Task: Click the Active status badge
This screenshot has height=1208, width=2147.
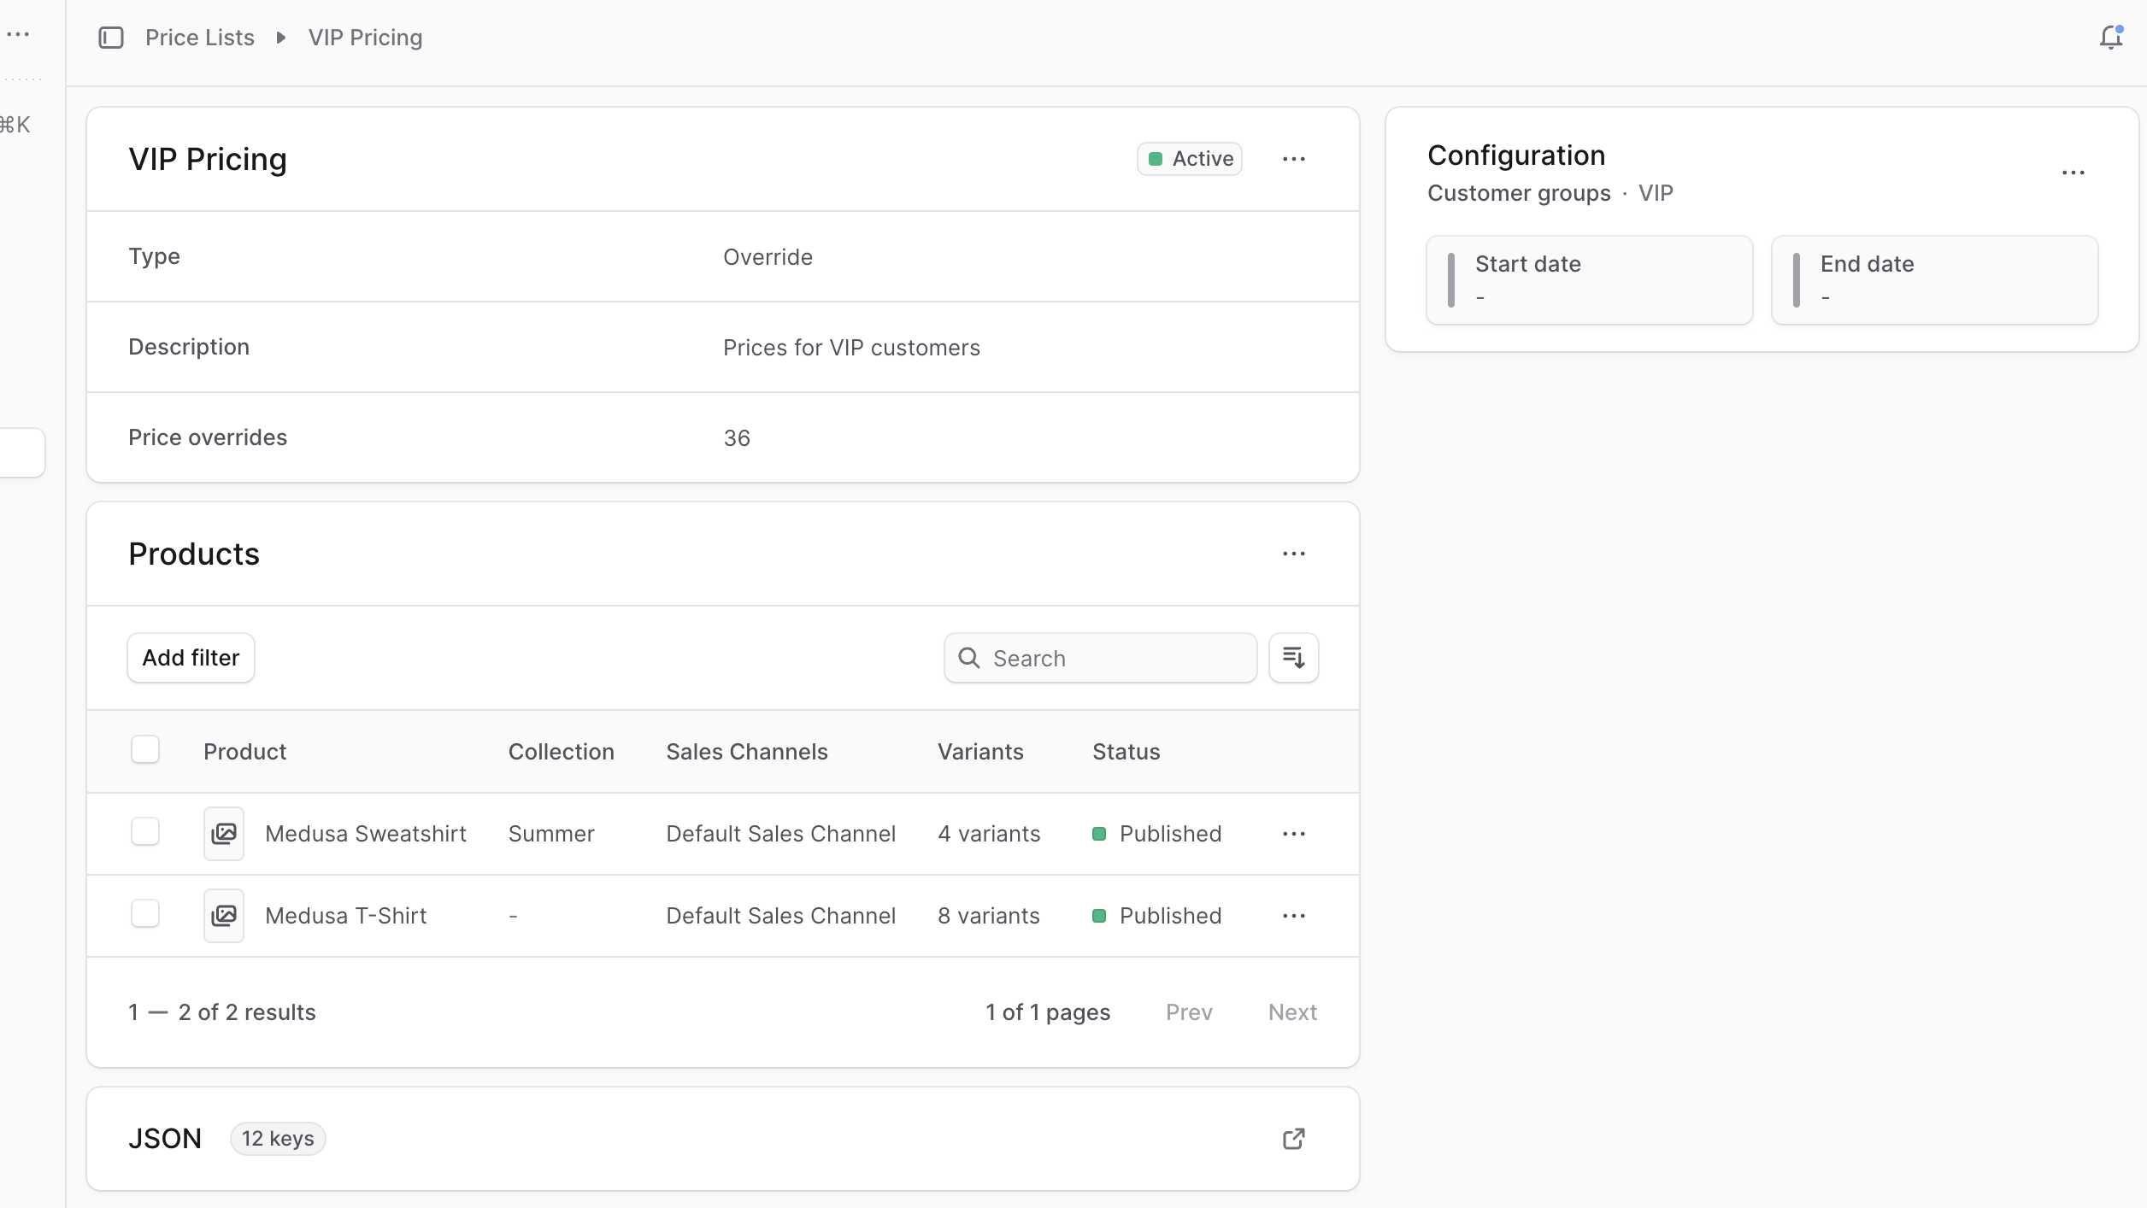Action: pyautogui.click(x=1189, y=159)
